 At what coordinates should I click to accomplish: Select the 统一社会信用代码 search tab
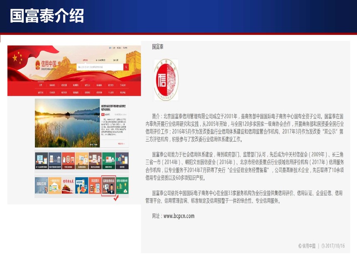click(100, 60)
